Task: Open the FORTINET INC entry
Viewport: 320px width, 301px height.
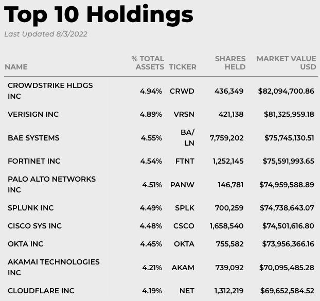Action: [x=34, y=161]
